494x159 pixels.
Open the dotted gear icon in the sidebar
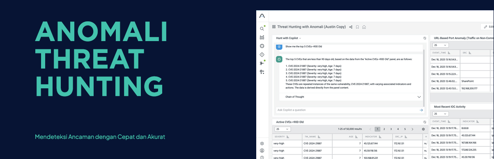point(262,72)
